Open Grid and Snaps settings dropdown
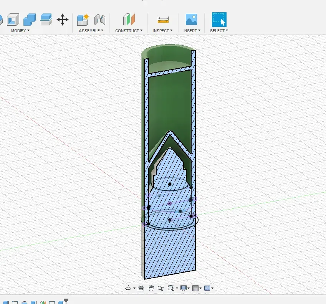326x304 pixels. [x=196, y=288]
